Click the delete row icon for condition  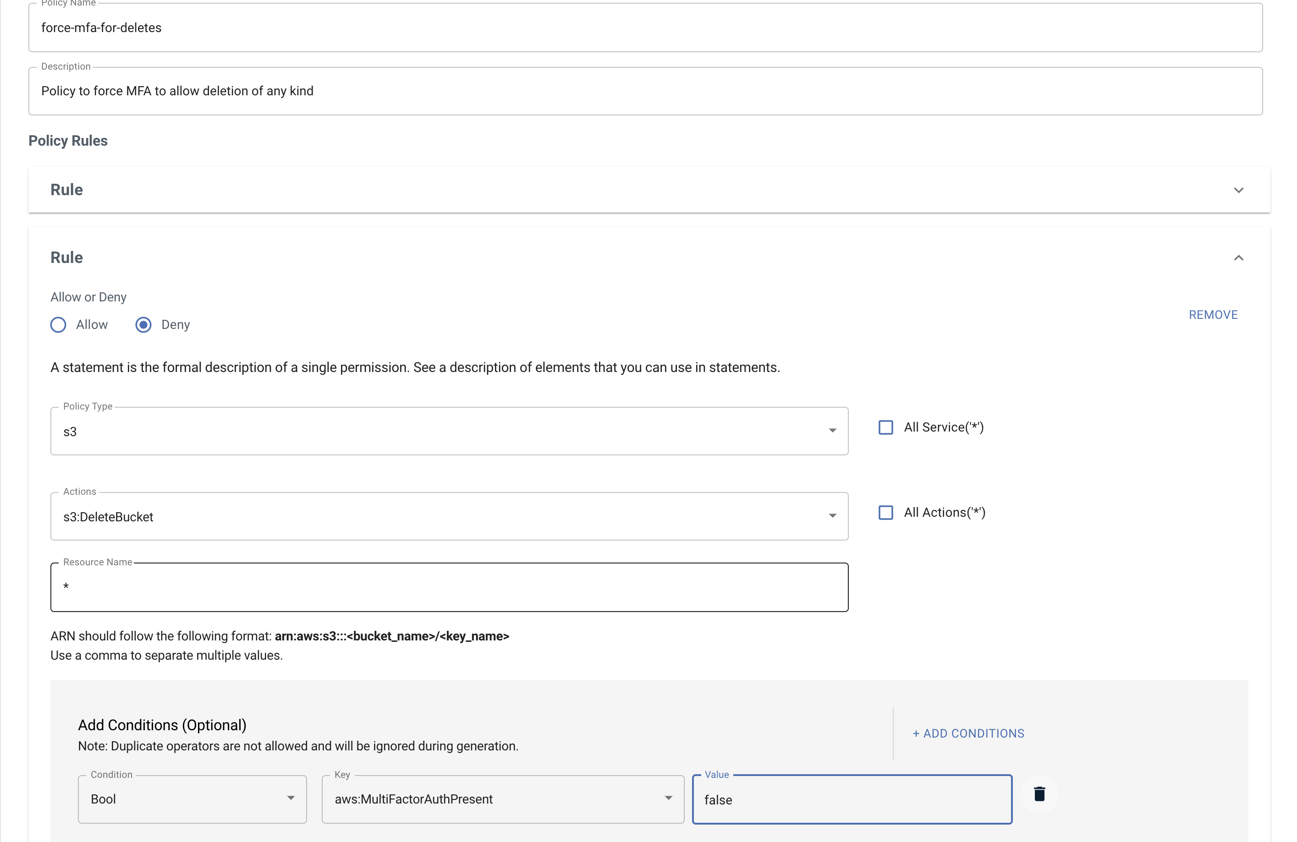coord(1041,794)
